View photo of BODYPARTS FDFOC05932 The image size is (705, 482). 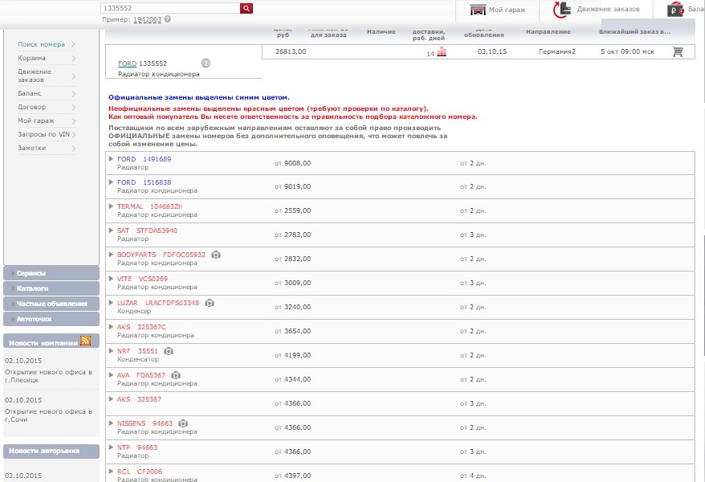(x=216, y=255)
